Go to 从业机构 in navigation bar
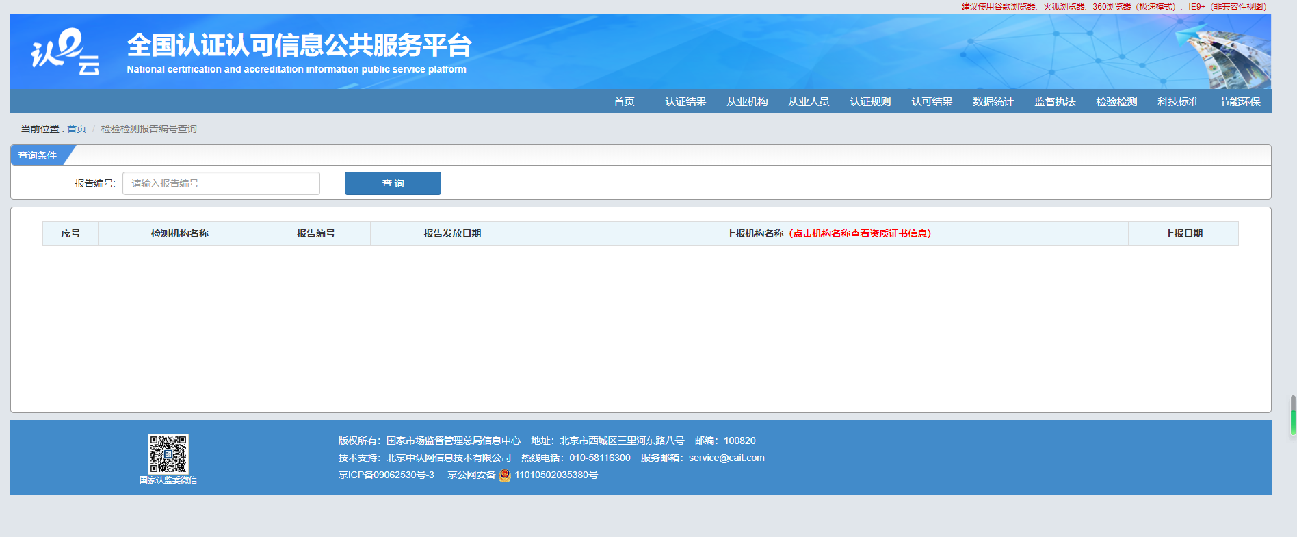This screenshot has width=1297, height=537. tap(747, 101)
